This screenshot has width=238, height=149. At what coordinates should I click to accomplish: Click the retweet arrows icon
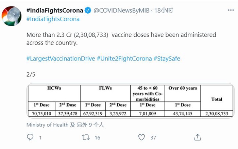coord(86,137)
